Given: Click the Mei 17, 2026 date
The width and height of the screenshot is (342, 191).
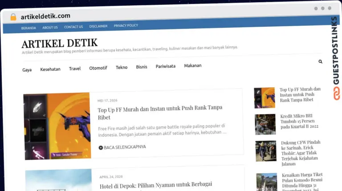Looking at the screenshot, I should click(107, 101).
